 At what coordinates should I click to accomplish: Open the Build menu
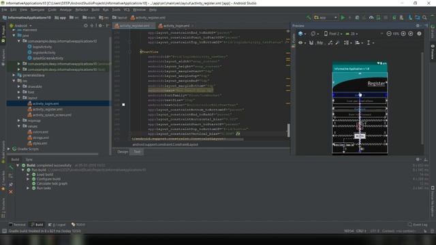click(95, 10)
